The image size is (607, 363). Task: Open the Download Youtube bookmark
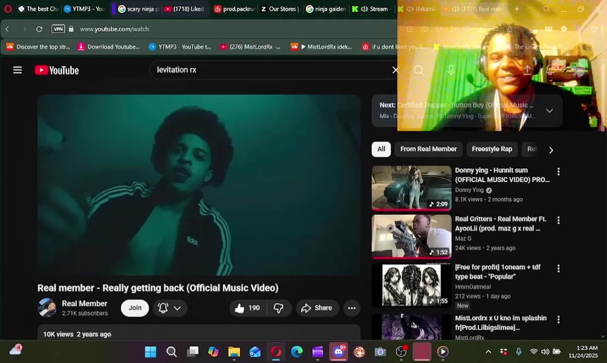pyautogui.click(x=108, y=47)
